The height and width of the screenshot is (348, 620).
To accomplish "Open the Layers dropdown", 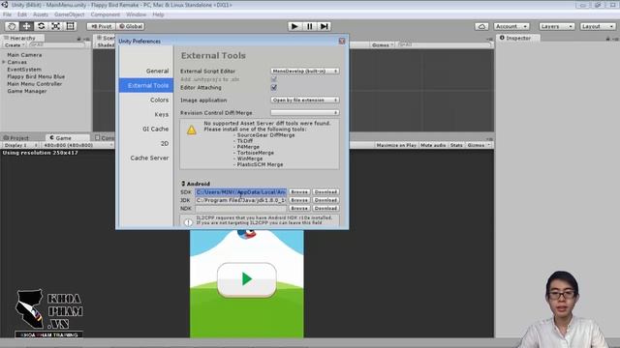I will pos(557,26).
